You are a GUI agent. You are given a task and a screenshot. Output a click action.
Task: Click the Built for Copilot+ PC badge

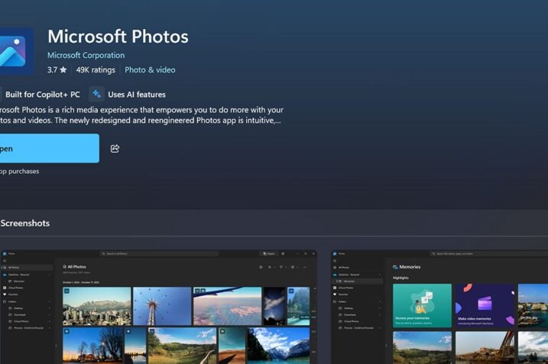click(x=42, y=95)
